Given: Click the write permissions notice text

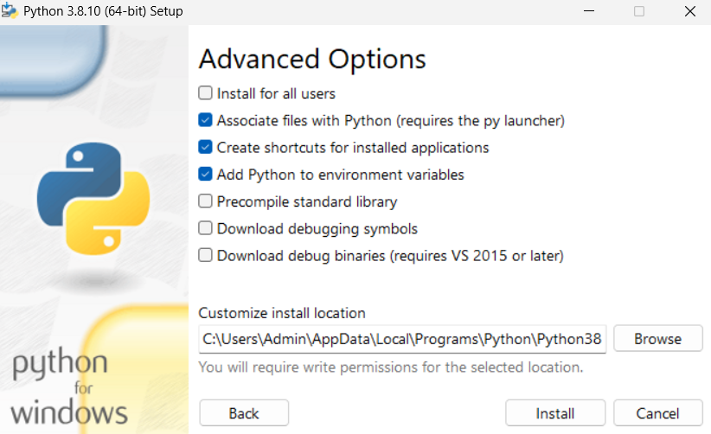Looking at the screenshot, I should [391, 367].
